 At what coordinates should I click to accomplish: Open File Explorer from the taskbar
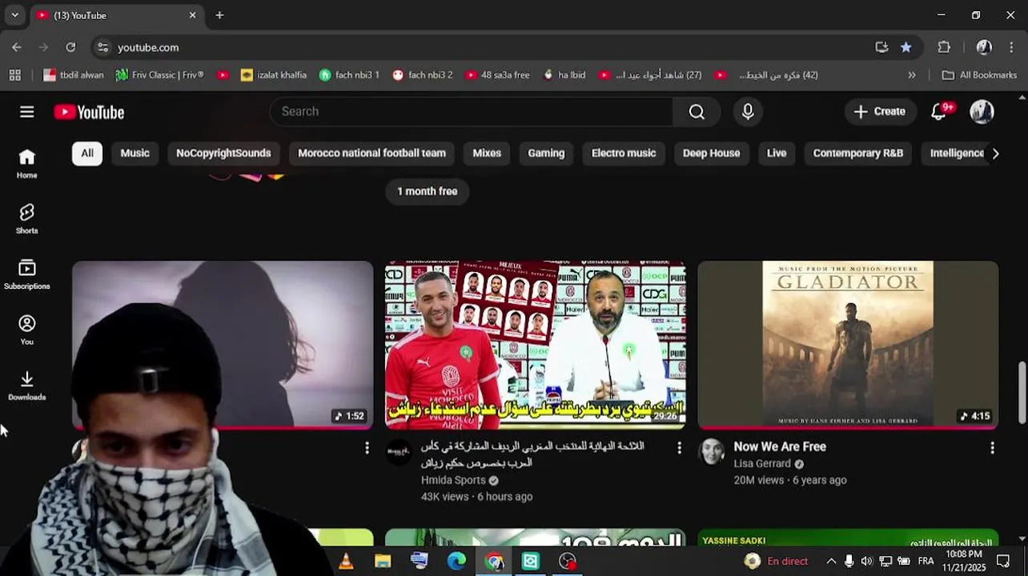pos(383,562)
